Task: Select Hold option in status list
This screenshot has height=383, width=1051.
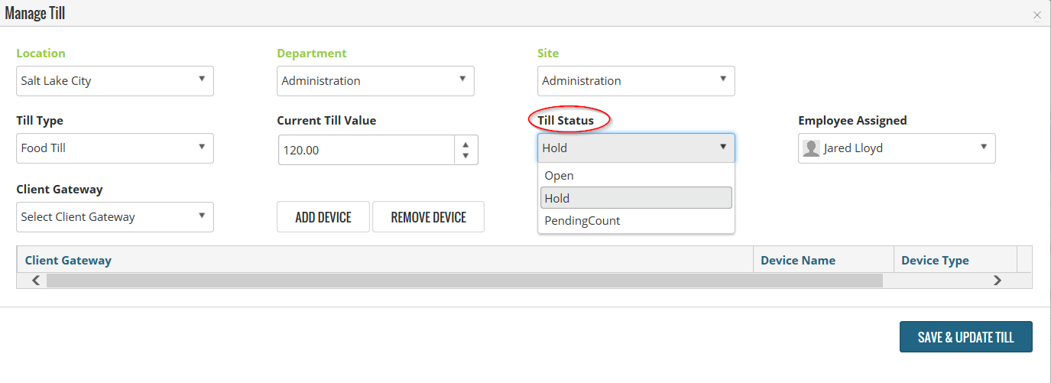Action: point(636,198)
